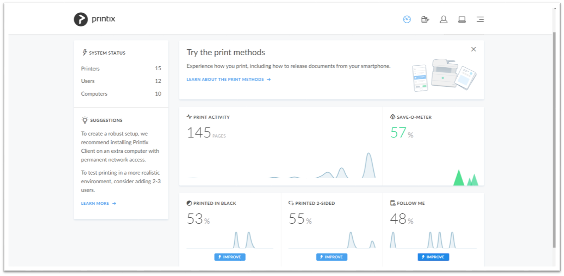Click the green Save-O-Meter chart

coord(466,177)
